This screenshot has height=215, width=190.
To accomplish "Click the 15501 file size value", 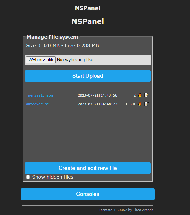I will coord(130,104).
